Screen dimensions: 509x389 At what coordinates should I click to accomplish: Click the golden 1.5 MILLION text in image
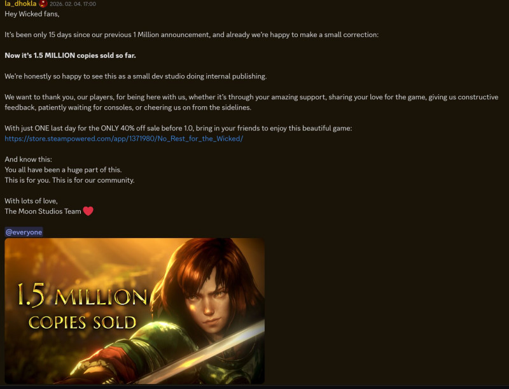click(x=82, y=295)
